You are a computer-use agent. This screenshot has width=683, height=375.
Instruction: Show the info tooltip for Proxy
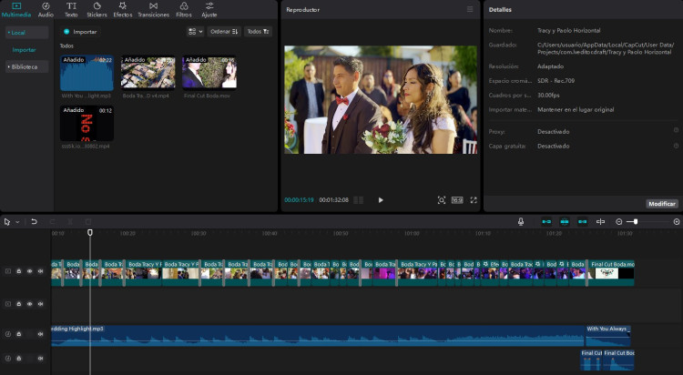pyautogui.click(x=676, y=130)
